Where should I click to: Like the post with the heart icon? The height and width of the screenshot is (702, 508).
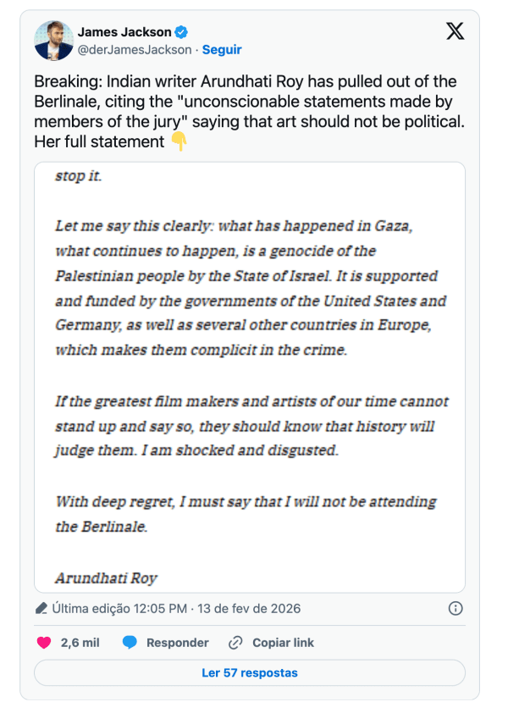point(44,643)
